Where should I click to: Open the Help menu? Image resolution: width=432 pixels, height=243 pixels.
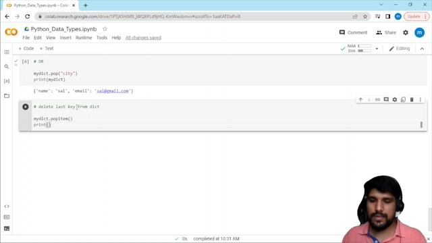pos(116,38)
